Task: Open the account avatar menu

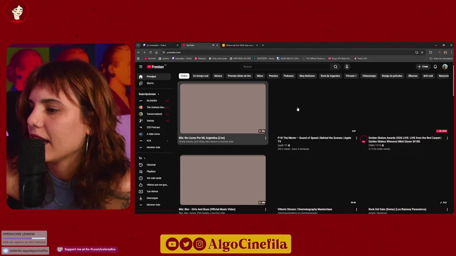Action: pos(445,66)
